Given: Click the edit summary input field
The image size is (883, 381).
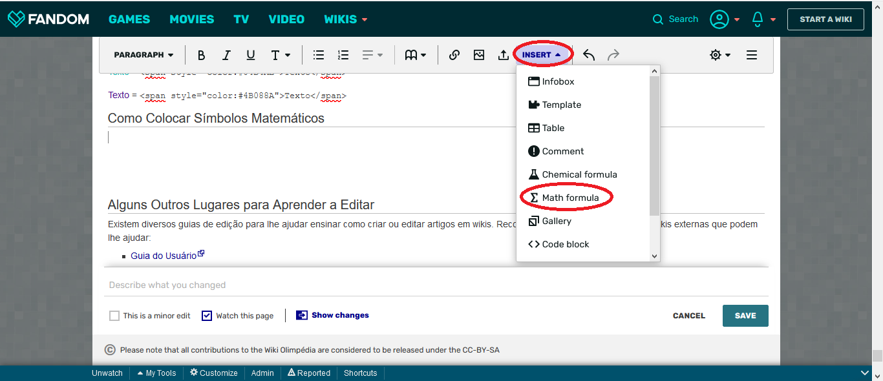Looking at the screenshot, I should 436,285.
